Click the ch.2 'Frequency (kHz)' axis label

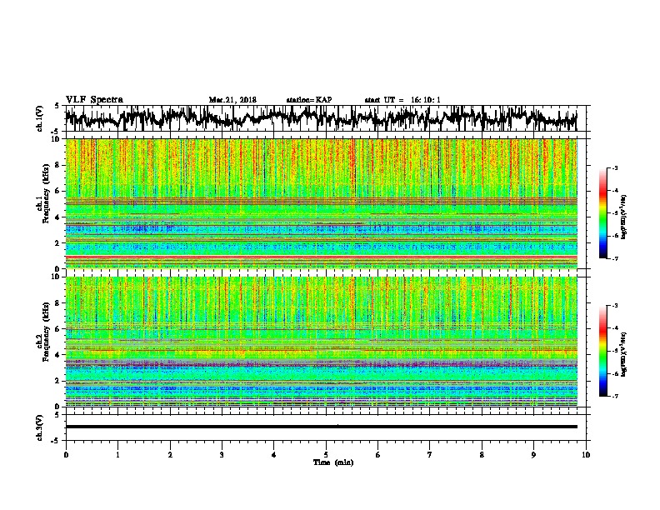46,332
